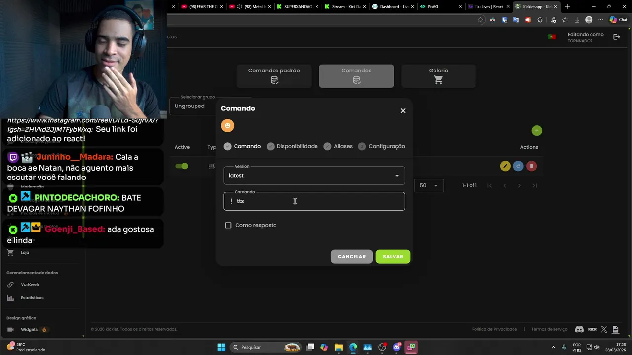
Task: Check the Como resposta checkbox
Action: [x=228, y=225]
